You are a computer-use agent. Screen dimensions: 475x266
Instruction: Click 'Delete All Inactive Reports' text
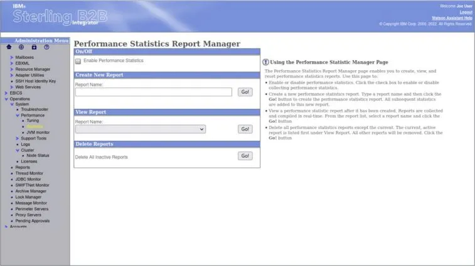click(102, 157)
